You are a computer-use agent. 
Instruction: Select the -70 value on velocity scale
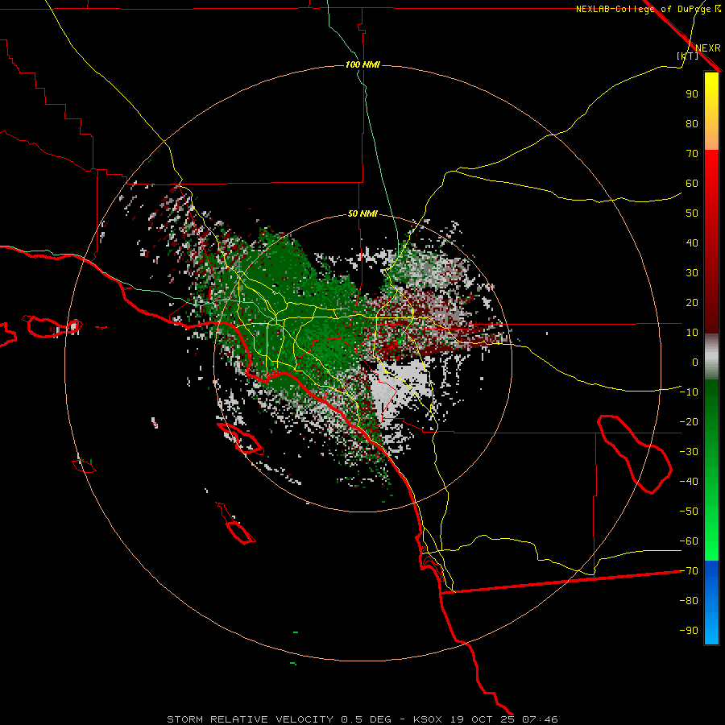click(689, 571)
